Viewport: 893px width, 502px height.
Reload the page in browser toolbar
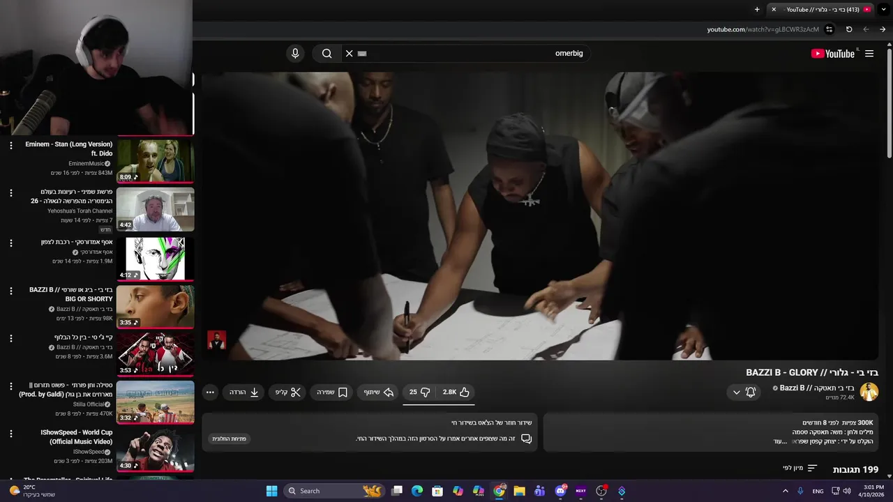tap(849, 29)
